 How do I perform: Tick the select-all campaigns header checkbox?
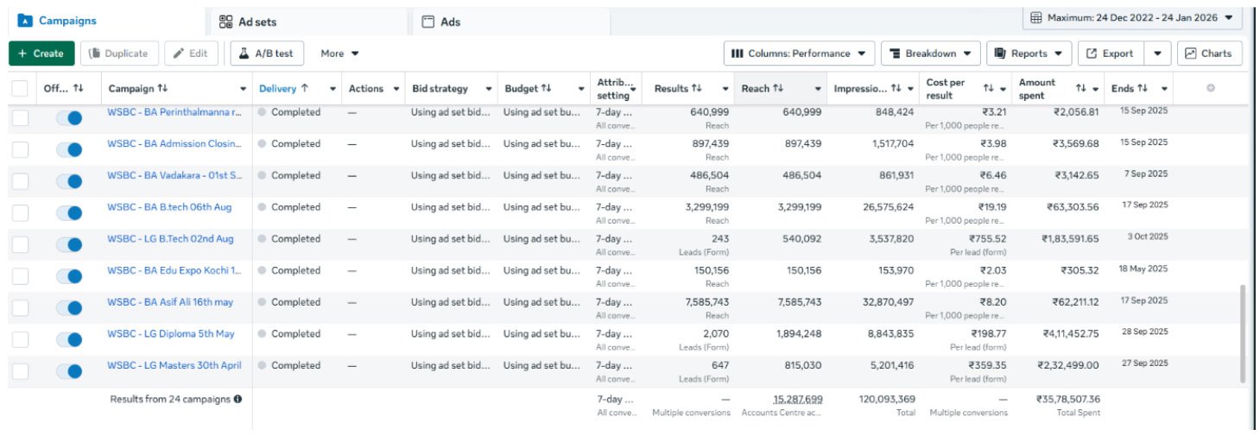[x=20, y=88]
